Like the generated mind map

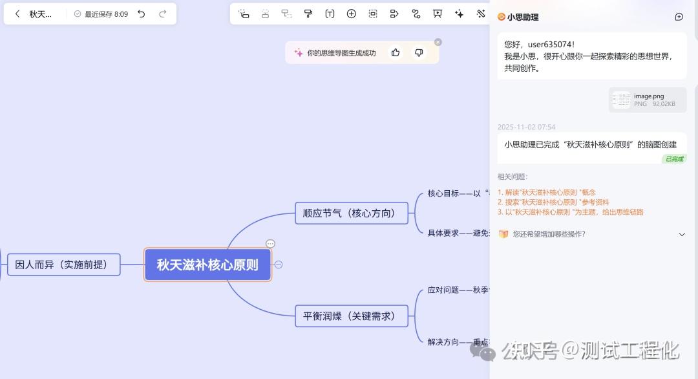396,52
